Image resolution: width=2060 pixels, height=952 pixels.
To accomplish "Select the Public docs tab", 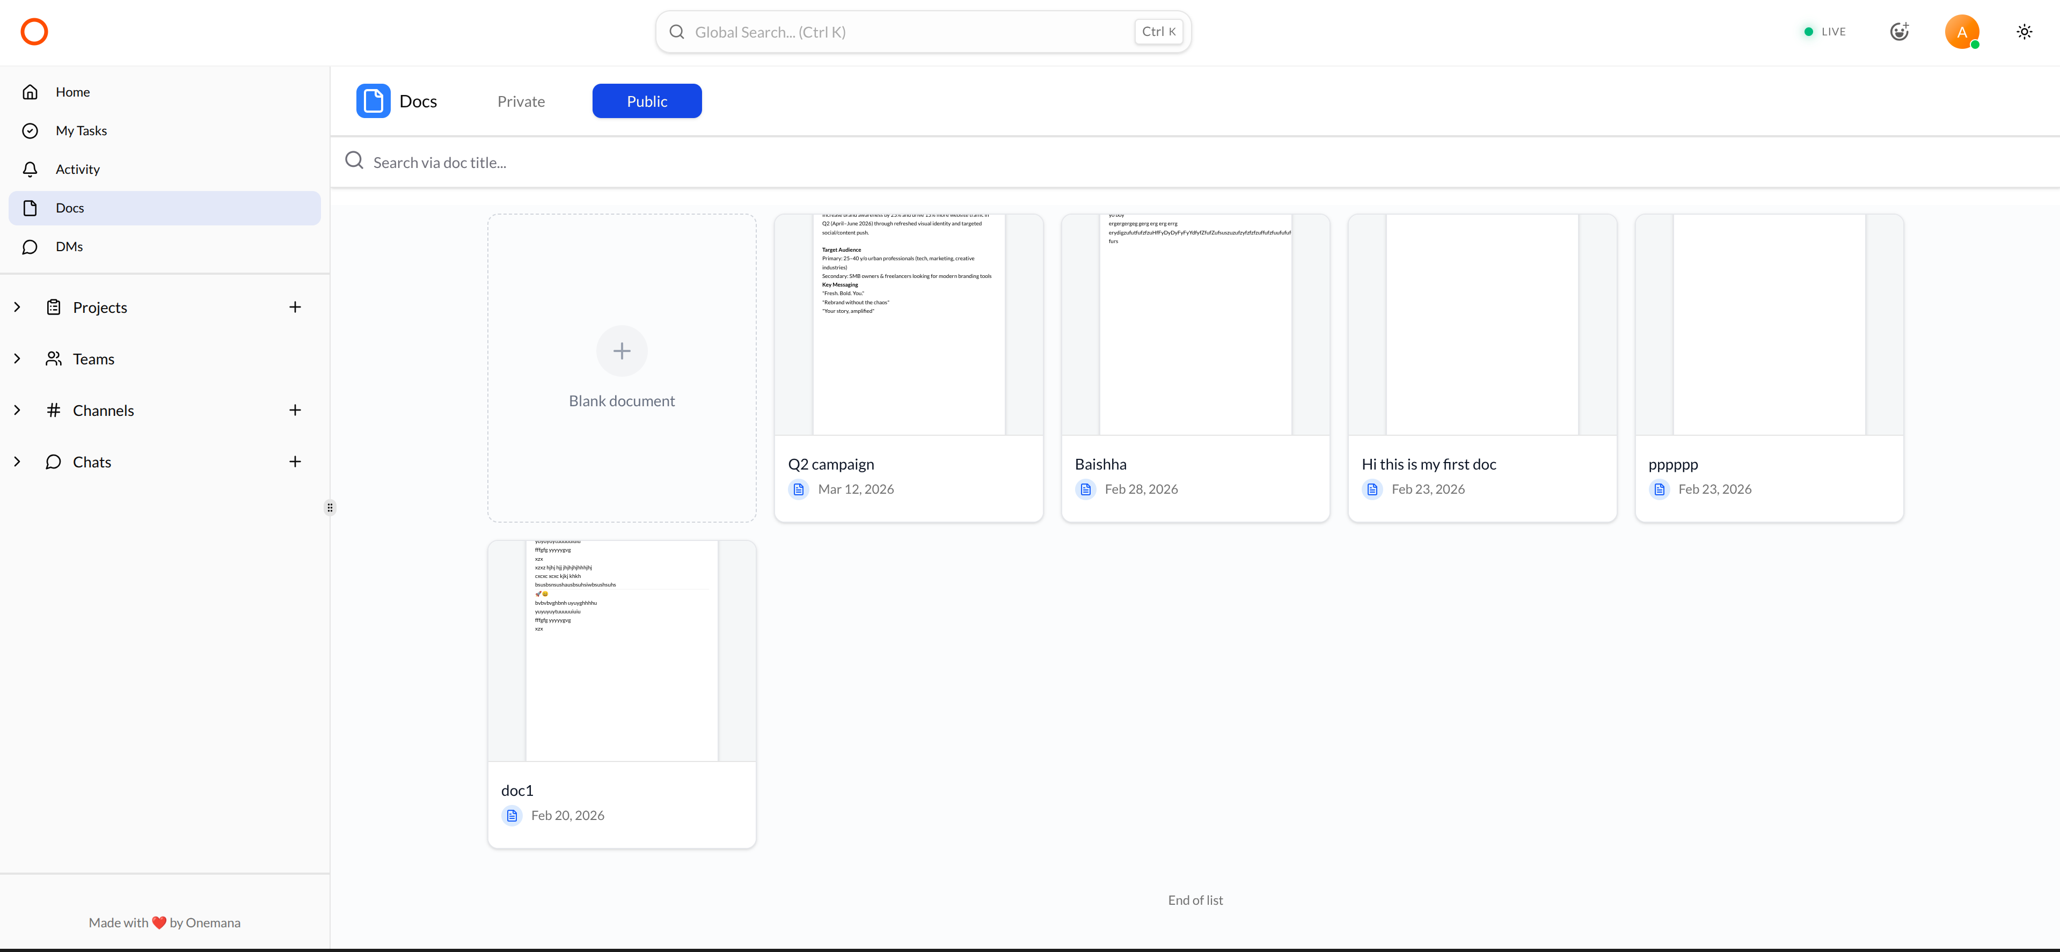I will [x=646, y=101].
